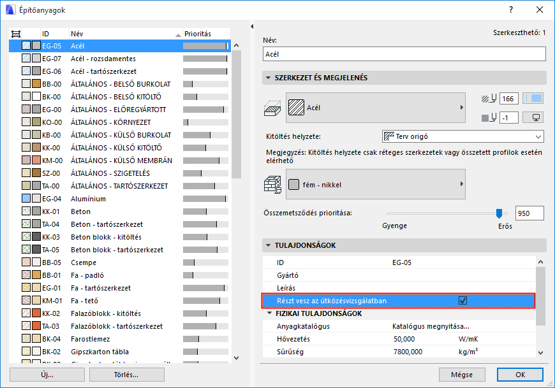Collapse the SZERKEZET ÉS MEGJELENÉS section
The height and width of the screenshot is (388, 555).
tap(268, 78)
